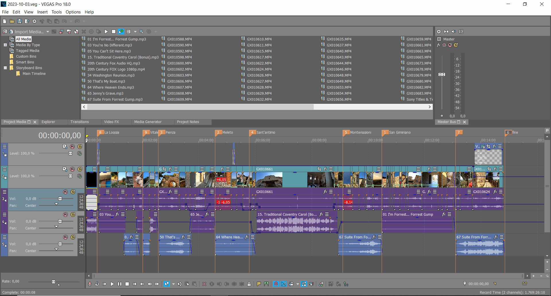Insert marker with yellow flag icon
The image size is (551, 296).
click(259, 284)
